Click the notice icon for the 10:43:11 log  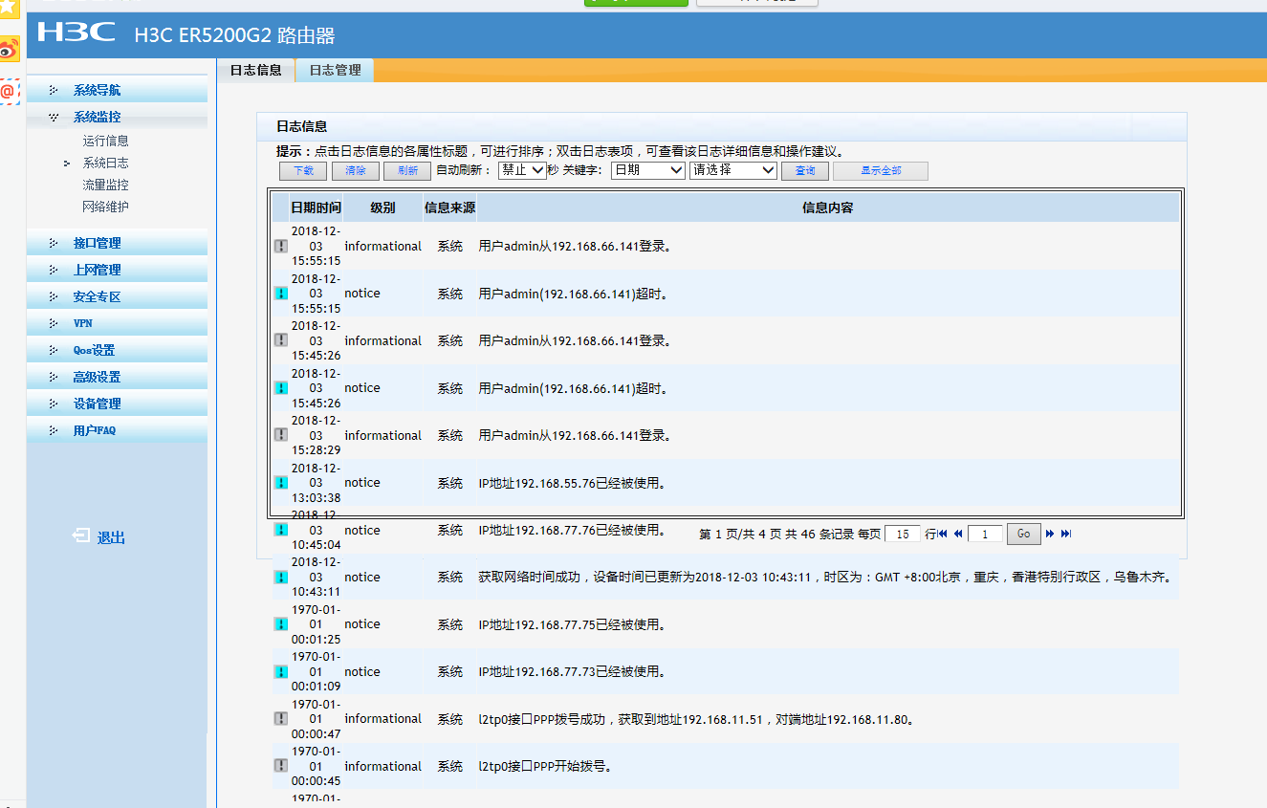281,578
